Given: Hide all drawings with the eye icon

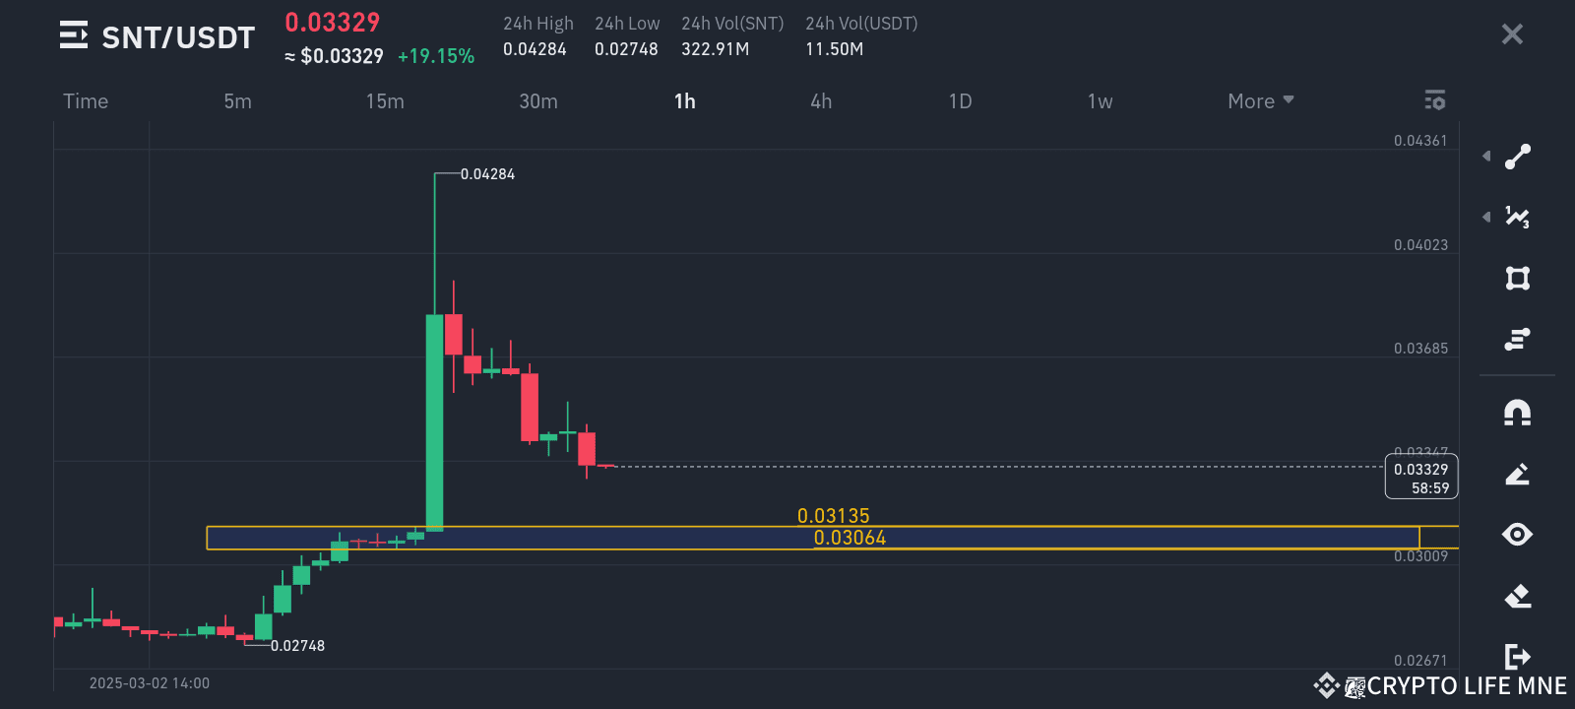Looking at the screenshot, I should pyautogui.click(x=1518, y=535).
